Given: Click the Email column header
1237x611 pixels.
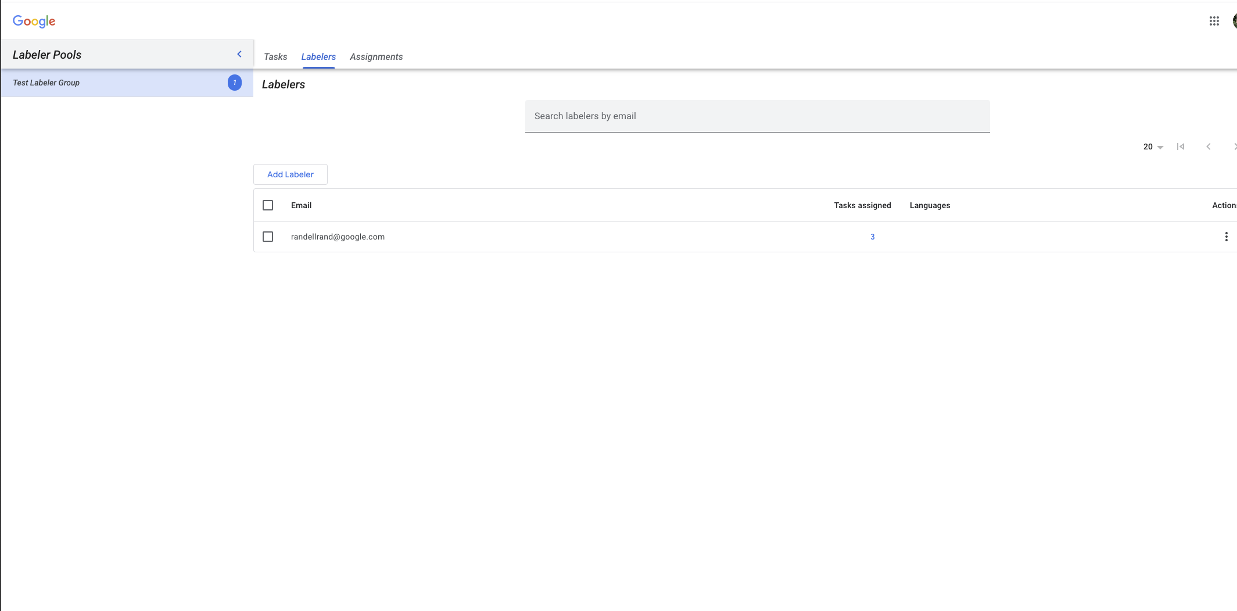Looking at the screenshot, I should 301,205.
